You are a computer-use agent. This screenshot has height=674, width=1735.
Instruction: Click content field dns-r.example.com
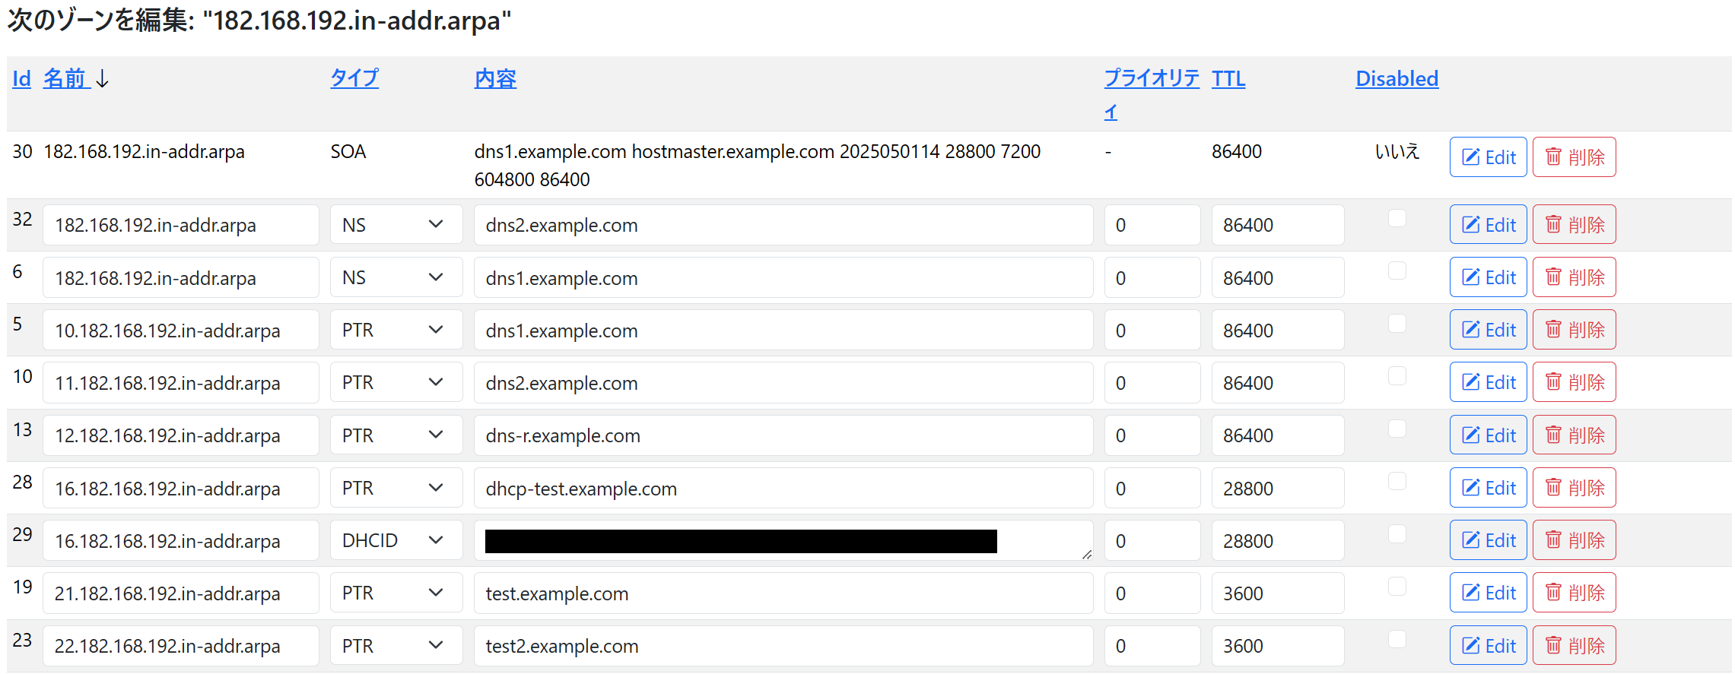pos(783,435)
